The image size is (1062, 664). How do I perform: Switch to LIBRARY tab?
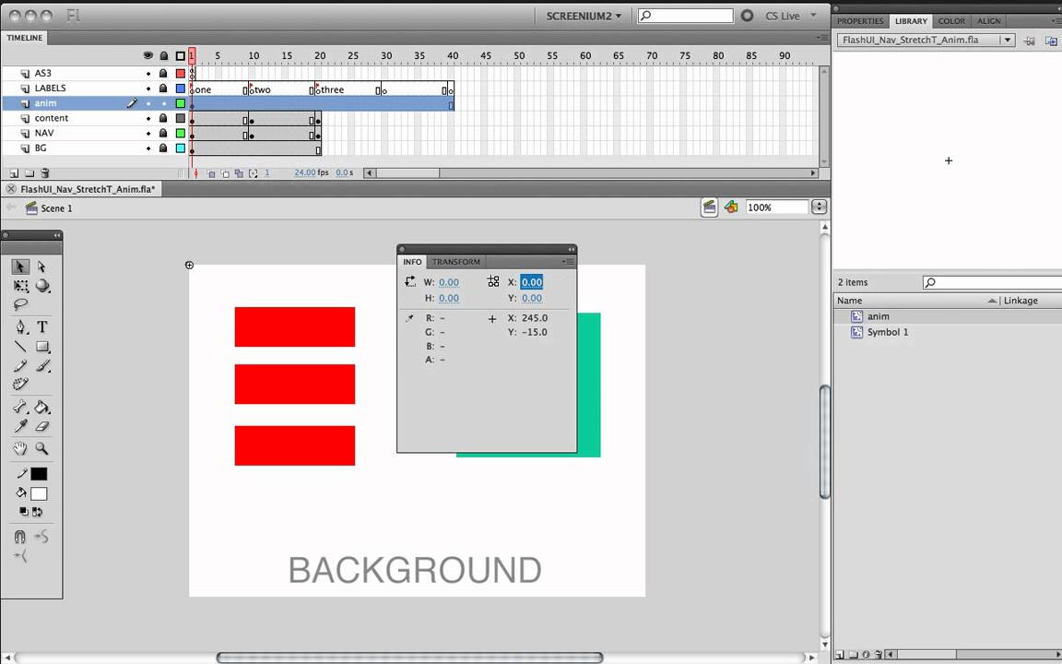click(911, 21)
